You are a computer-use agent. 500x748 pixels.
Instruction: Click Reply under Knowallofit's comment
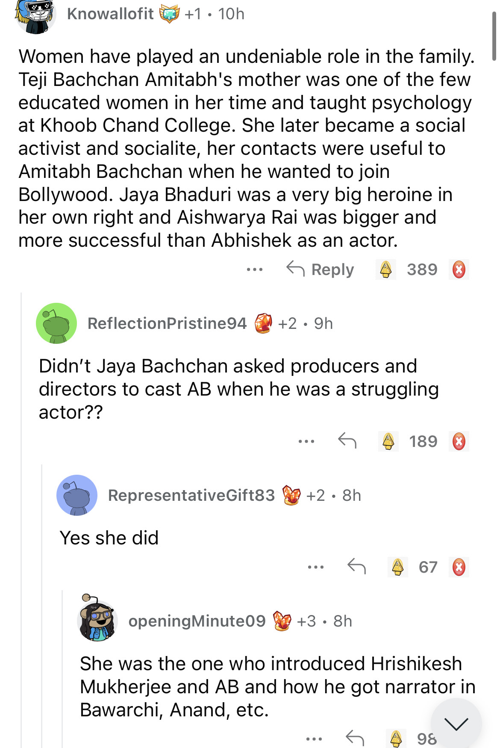[321, 270]
